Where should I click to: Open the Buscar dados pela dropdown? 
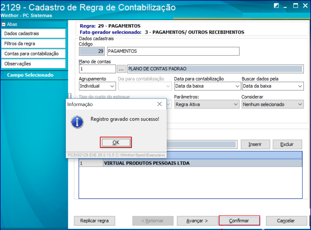pyautogui.click(x=273, y=86)
